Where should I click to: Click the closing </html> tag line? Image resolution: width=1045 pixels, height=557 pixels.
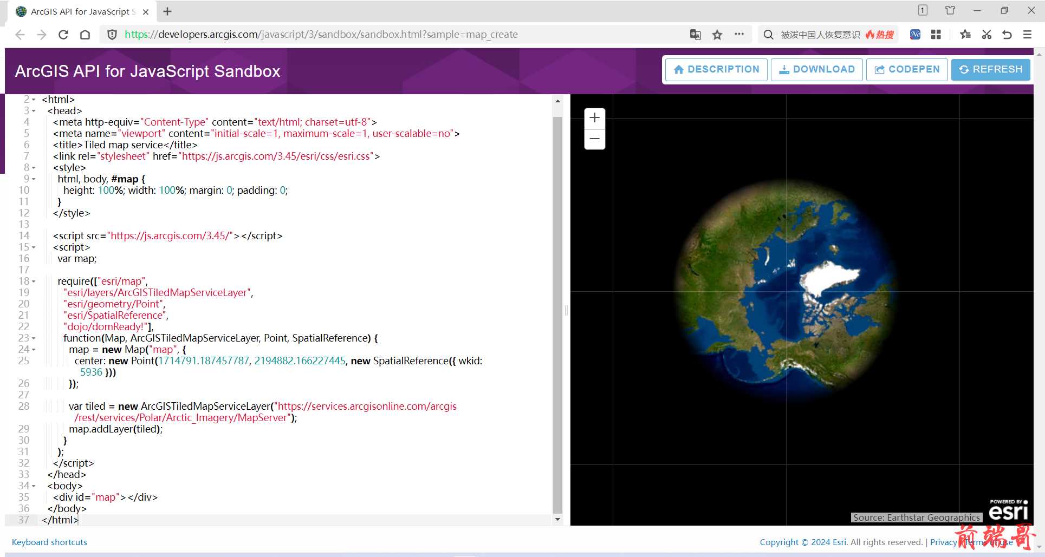pos(60,520)
